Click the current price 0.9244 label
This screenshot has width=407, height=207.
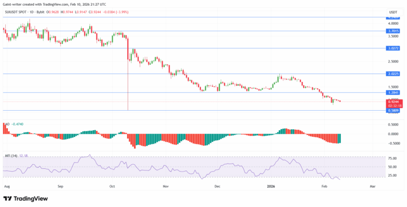(394, 102)
